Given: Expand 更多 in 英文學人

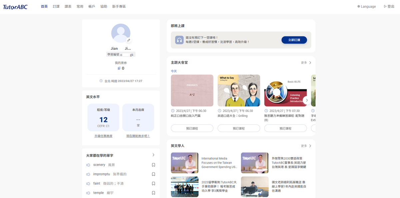Looking at the screenshot, I should click(x=306, y=146).
